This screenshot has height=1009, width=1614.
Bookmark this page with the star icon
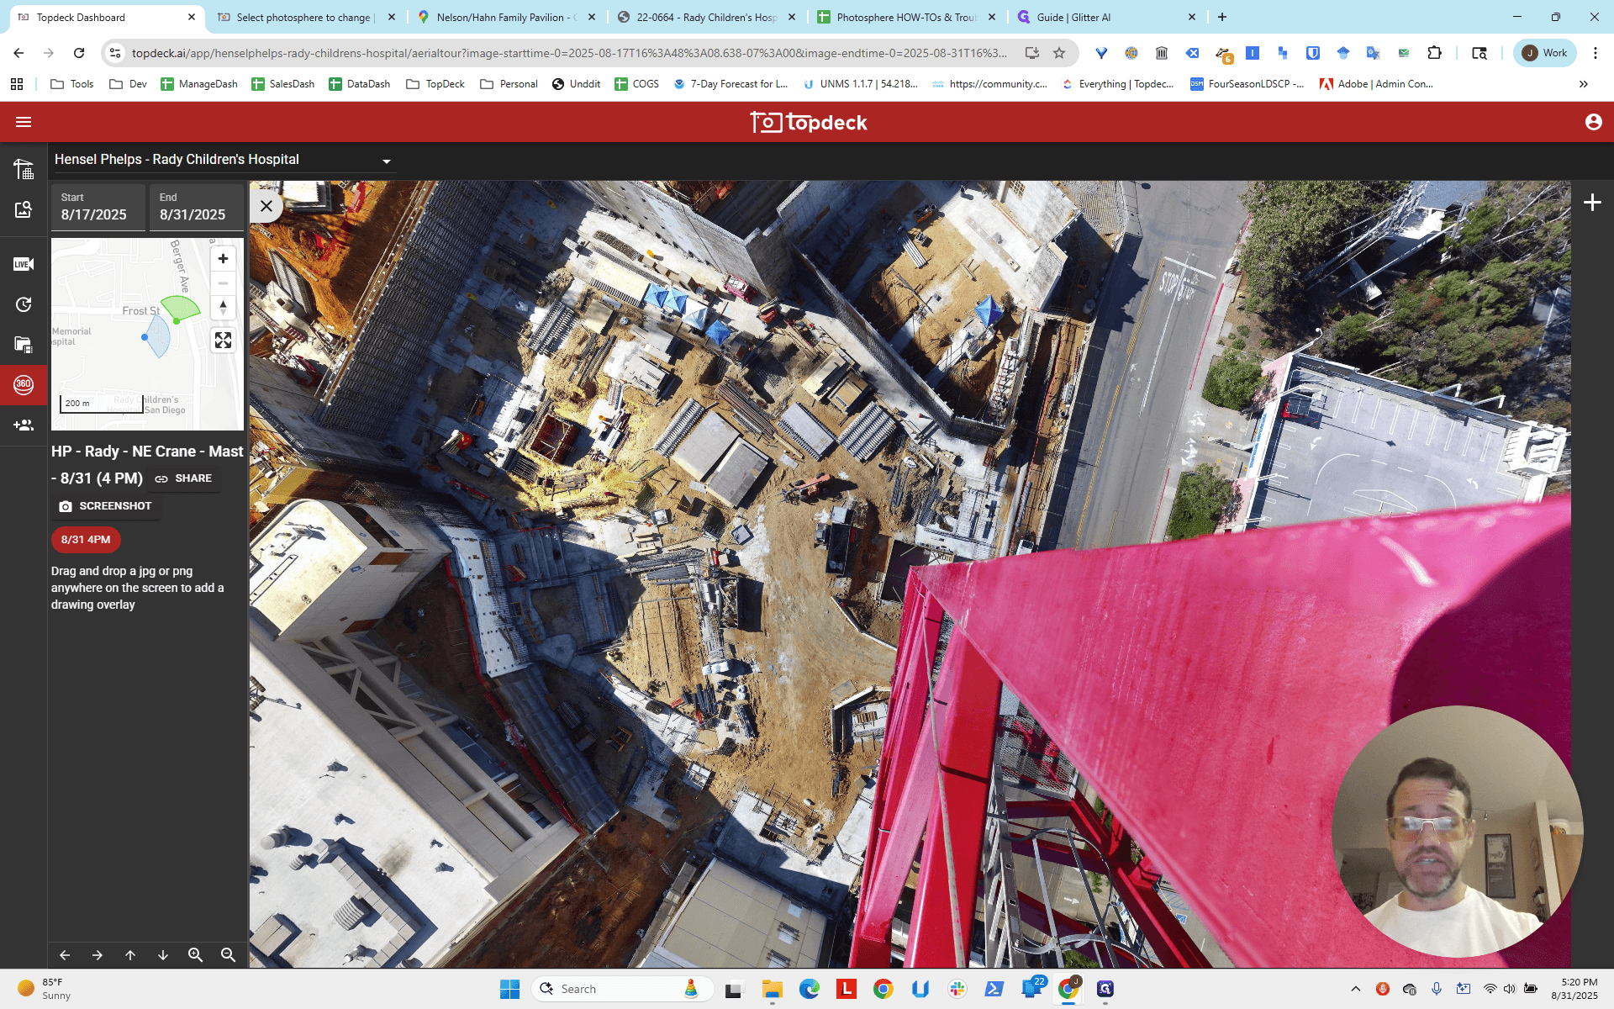(1059, 53)
